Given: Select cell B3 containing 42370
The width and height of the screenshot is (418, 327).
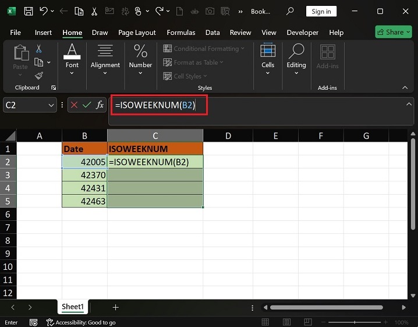Looking at the screenshot, I should (85, 175).
